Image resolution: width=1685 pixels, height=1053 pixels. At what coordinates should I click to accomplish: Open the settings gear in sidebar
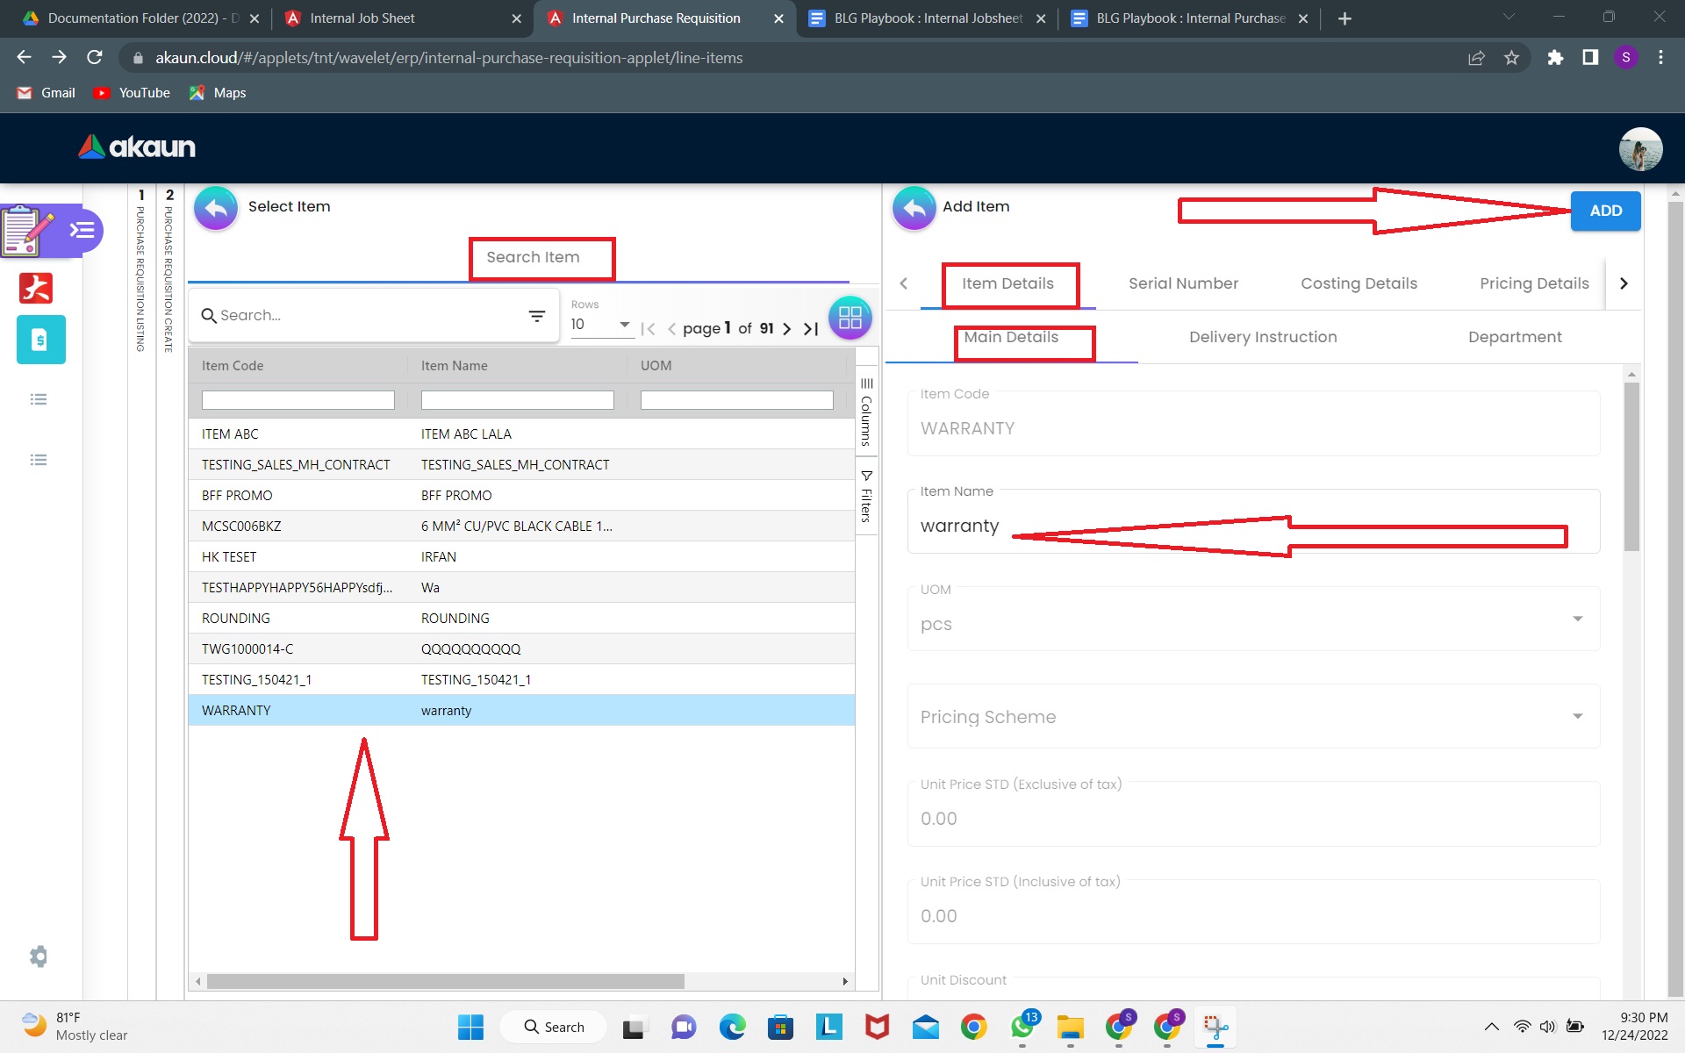point(39,956)
